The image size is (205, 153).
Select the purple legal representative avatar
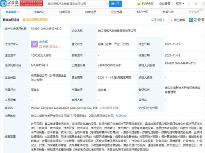pyautogui.click(x=34, y=44)
